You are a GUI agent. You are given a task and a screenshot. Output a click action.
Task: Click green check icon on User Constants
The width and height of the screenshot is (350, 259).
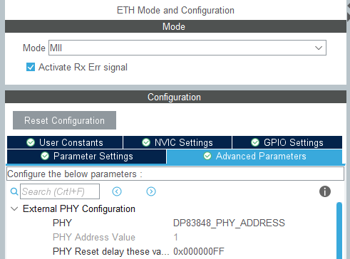coord(31,142)
